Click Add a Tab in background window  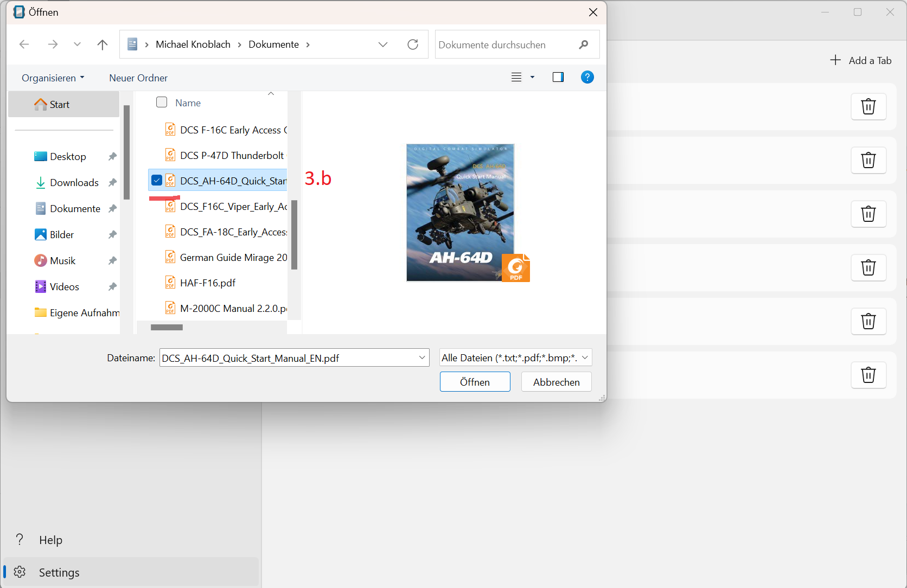(x=861, y=60)
